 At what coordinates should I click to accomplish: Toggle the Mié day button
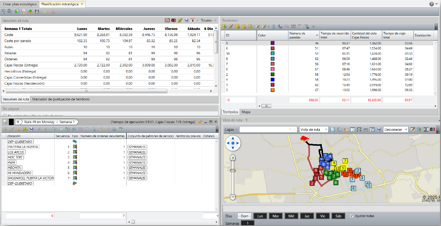291,216
